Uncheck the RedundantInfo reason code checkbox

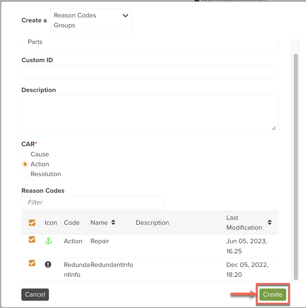point(32,263)
